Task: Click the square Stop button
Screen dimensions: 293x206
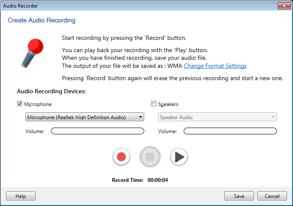Action: pos(150,157)
